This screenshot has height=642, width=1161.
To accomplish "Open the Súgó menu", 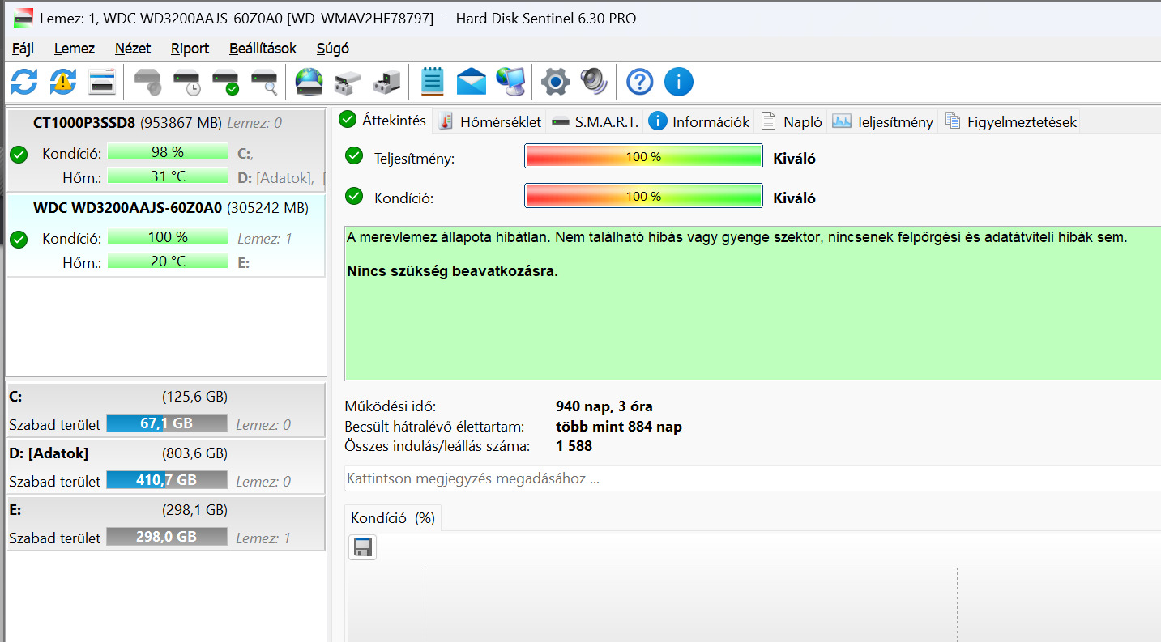I will 333,49.
